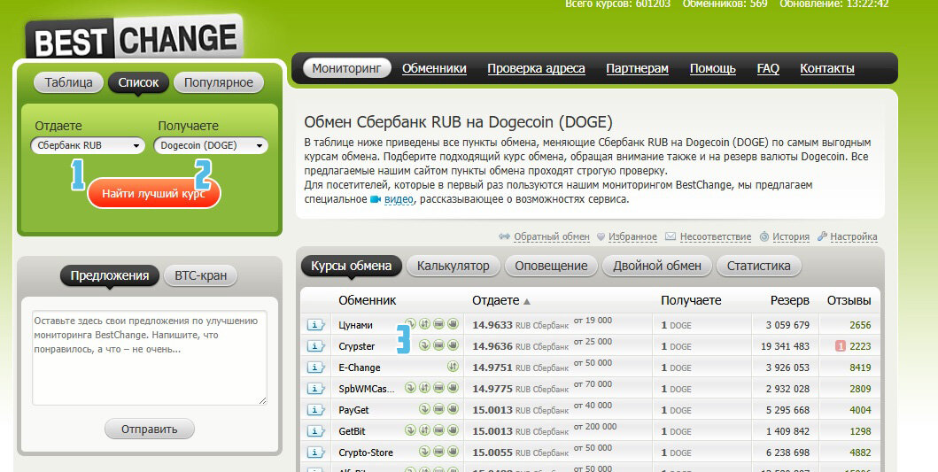Click the hand icon in Цунами row

tap(453, 323)
